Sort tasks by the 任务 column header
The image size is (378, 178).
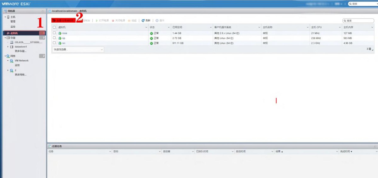click(x=79, y=152)
